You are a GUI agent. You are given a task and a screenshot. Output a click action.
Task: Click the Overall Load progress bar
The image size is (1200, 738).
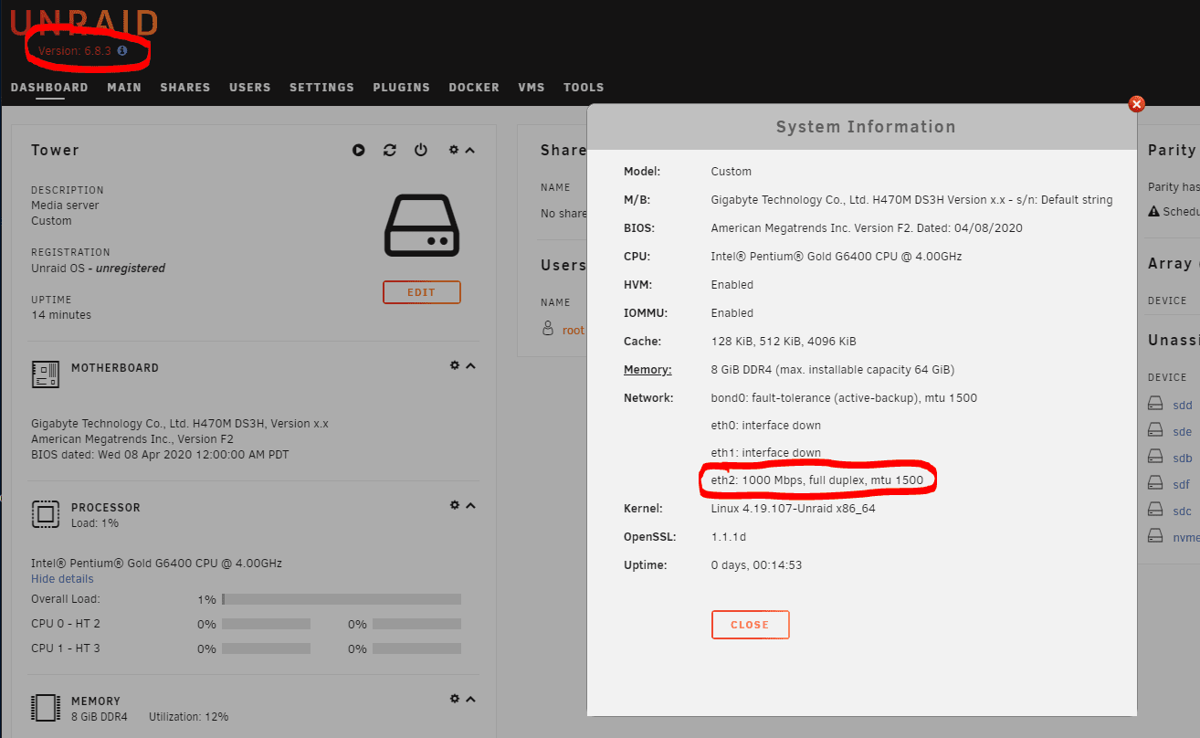342,599
